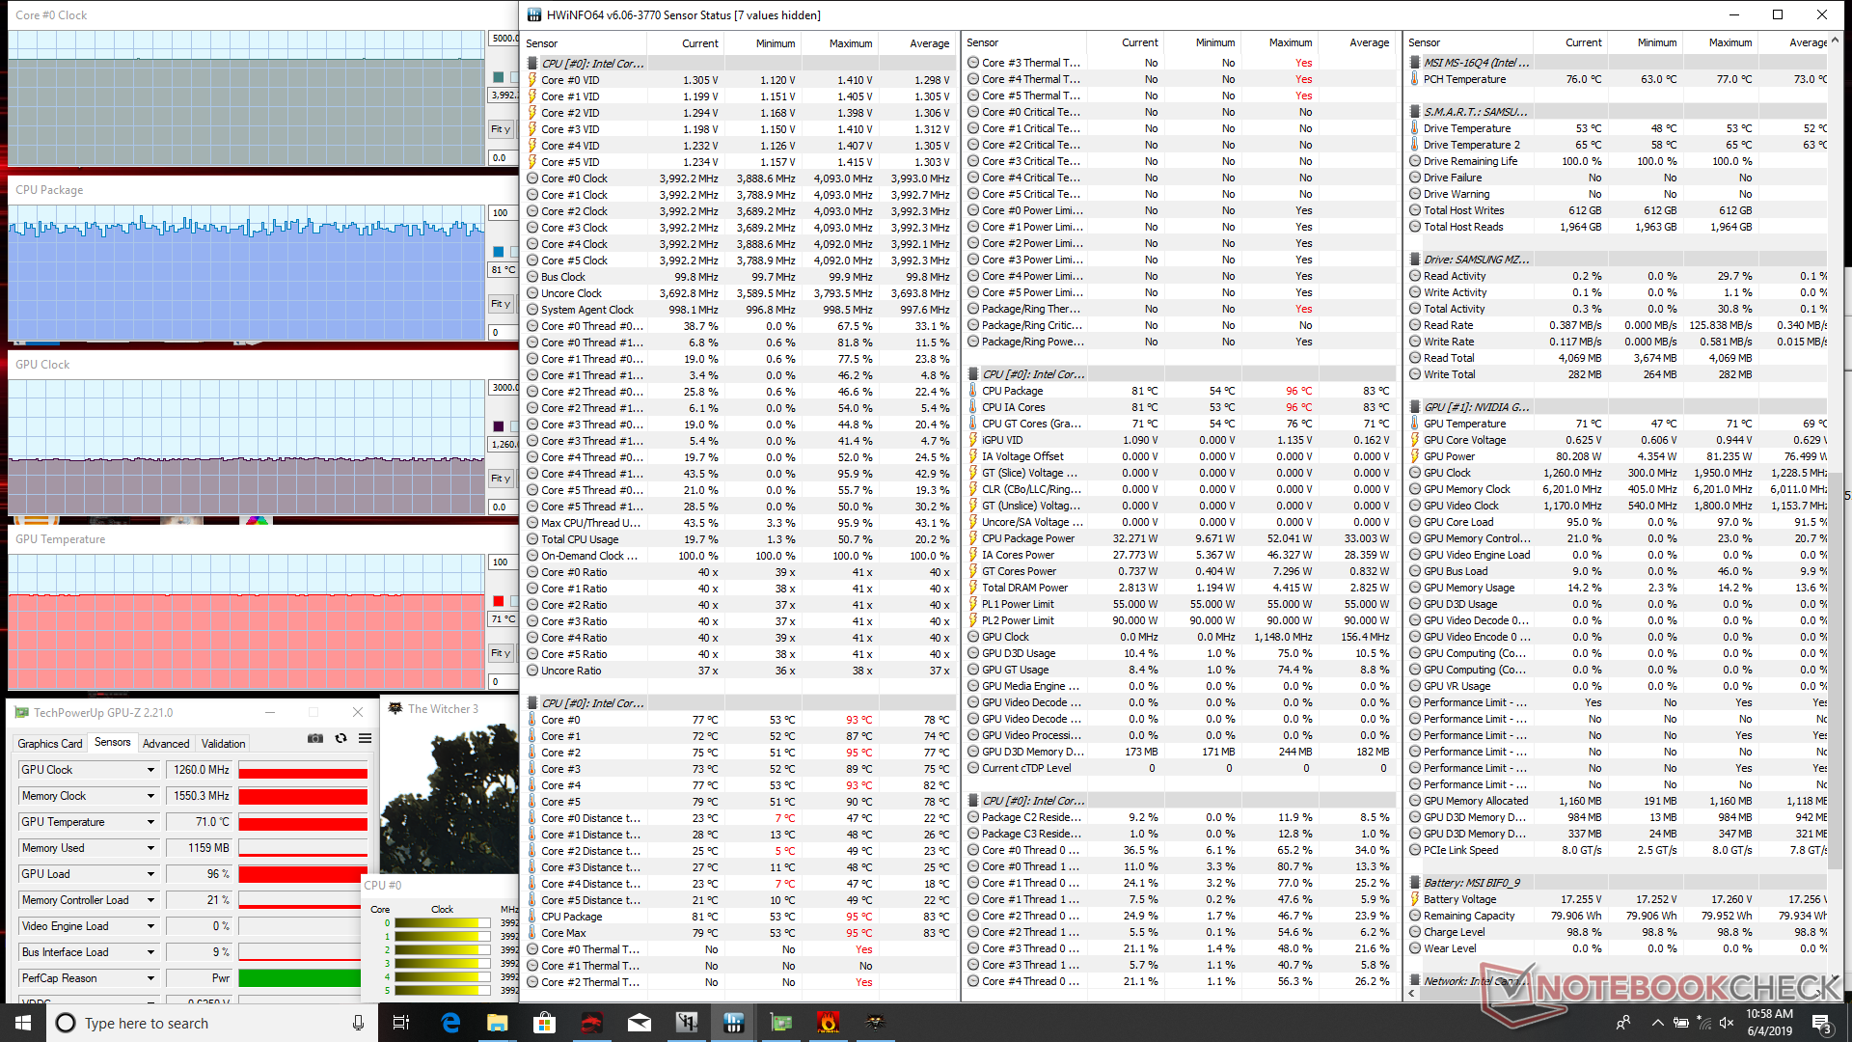Click FurMark icon in taskbar
Image resolution: width=1852 pixels, height=1042 pixels.
tap(828, 1023)
